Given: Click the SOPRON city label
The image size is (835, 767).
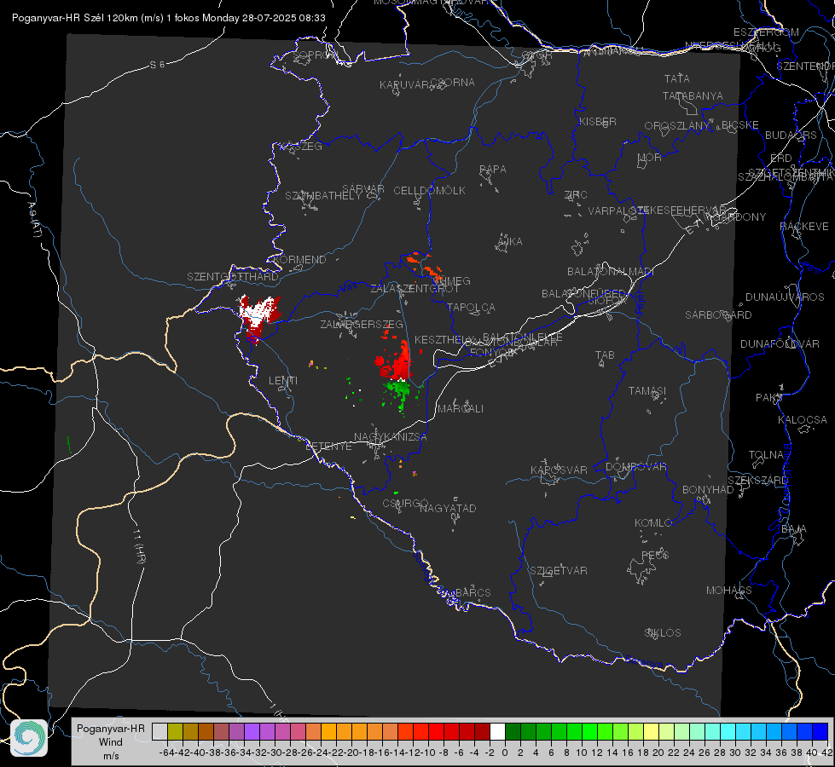Looking at the screenshot, I should click(314, 55).
